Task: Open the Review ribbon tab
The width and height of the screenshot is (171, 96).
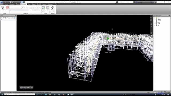Action: tap(18, 4)
